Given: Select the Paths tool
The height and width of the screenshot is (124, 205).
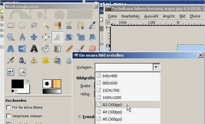Looking at the screenshot, I should pyautogui.click(x=80, y=25).
